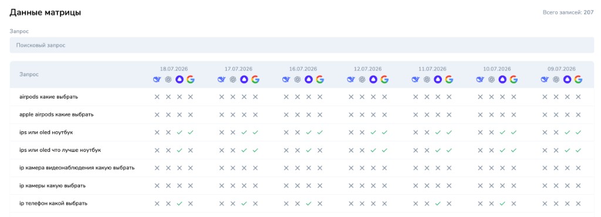This screenshot has width=601, height=217.
Task: Click the Google icon under 16.07.2026
Action: (320, 80)
